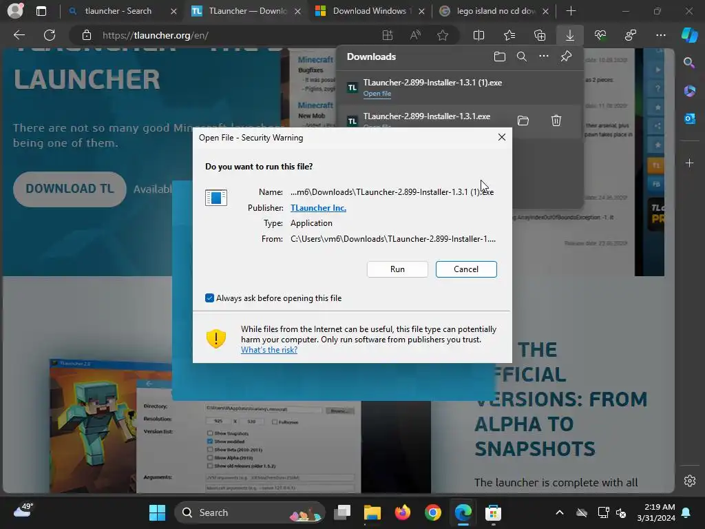View site information lock icon
Viewport: 705px width, 529px height.
(86, 35)
